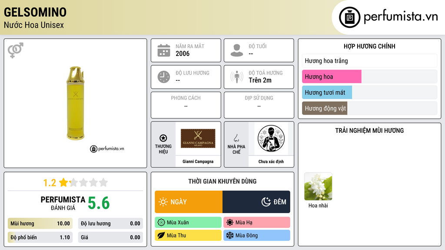Select the Ngày daytime segment
This screenshot has height=250, width=445.
(189, 202)
